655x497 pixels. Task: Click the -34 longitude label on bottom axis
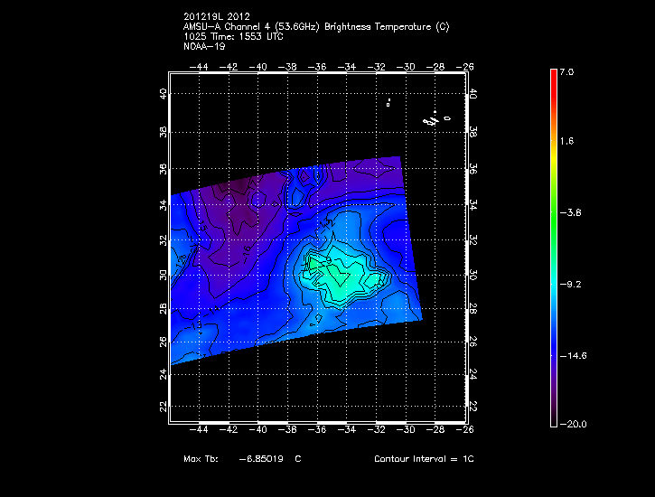(x=347, y=430)
